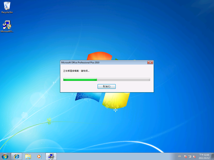Close the Microsoft Office Professional Plus 2010 dialog

pos(150,62)
